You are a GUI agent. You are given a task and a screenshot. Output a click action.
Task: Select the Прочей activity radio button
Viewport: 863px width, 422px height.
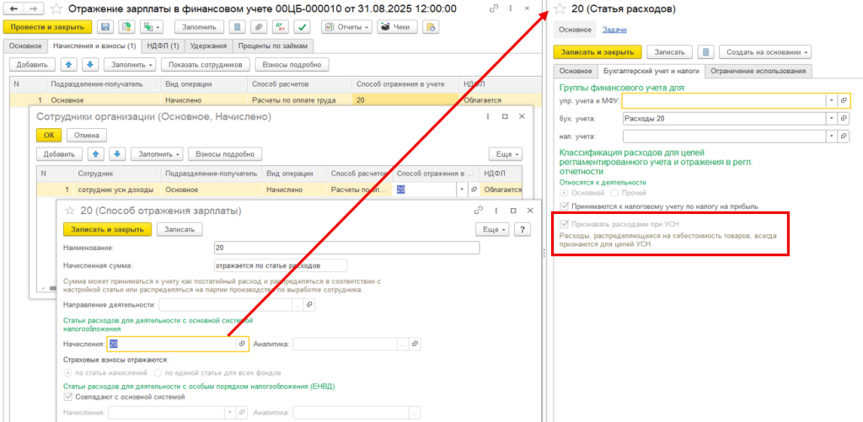click(x=614, y=193)
